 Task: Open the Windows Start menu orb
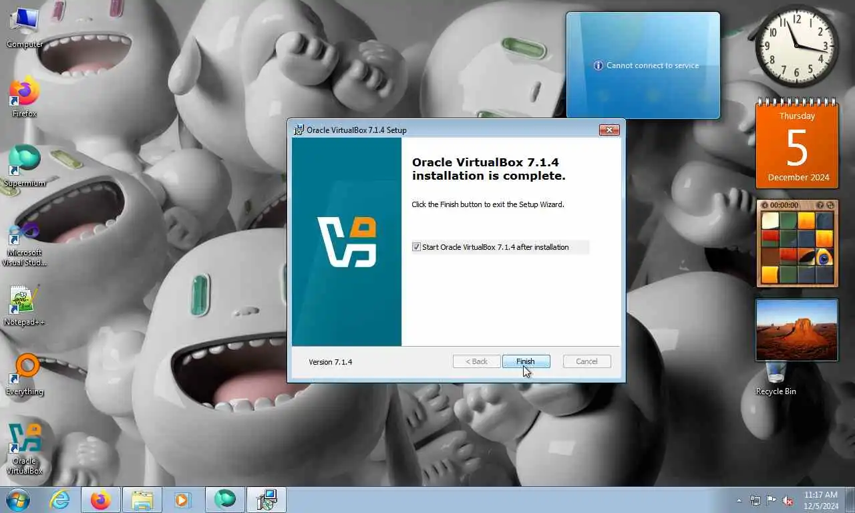[x=17, y=500]
